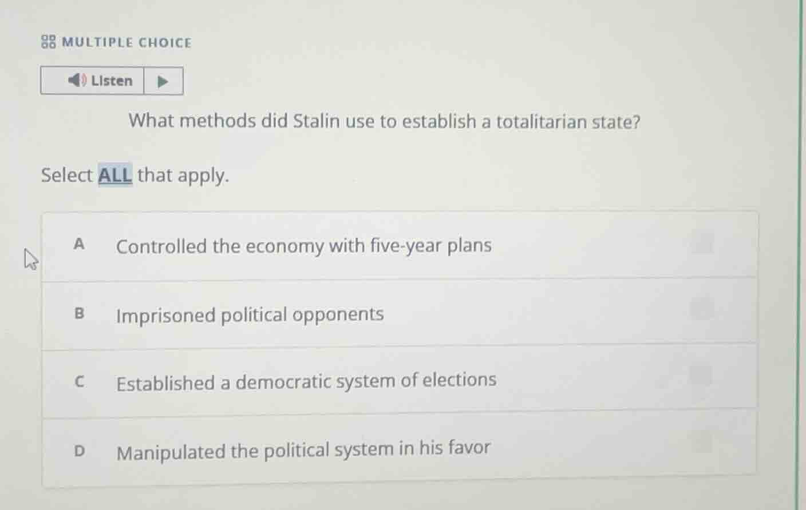Select 'Established a democratic system of elections'
Screen dimensions: 806x510
click(x=306, y=381)
